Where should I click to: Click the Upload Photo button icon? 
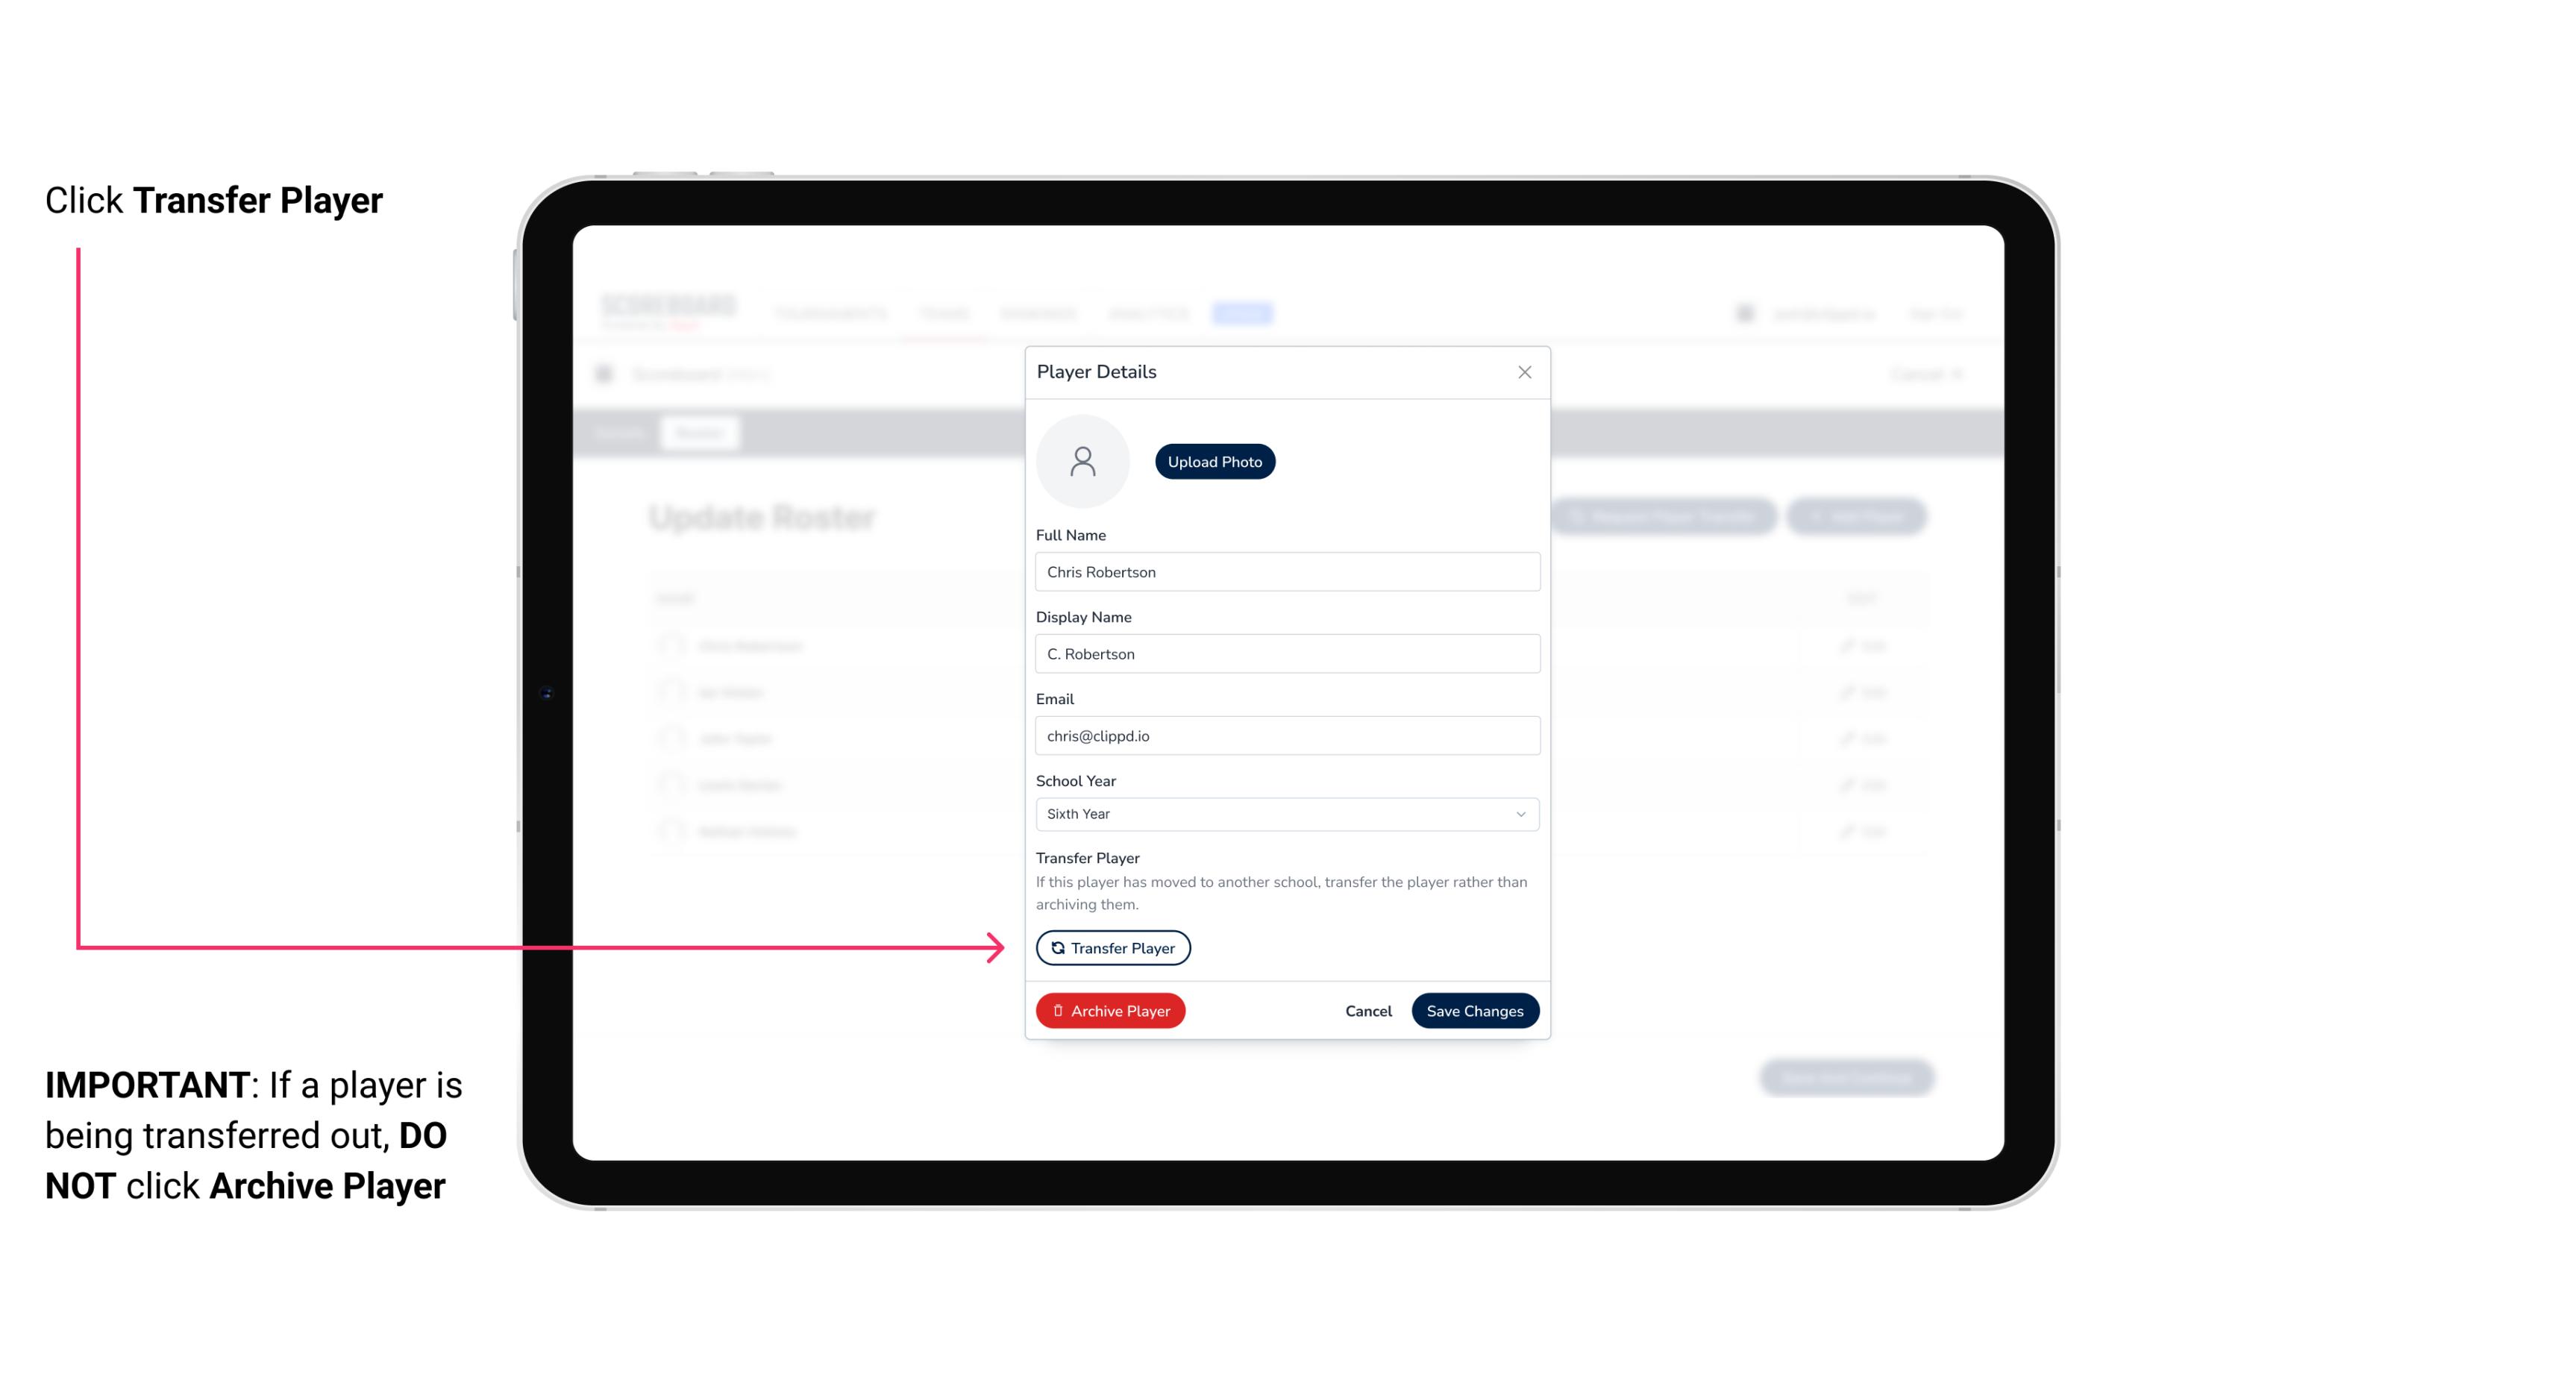[1215, 461]
